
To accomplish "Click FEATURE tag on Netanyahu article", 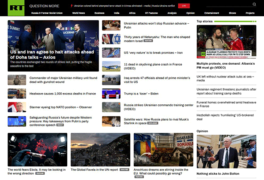I will [148, 41].
